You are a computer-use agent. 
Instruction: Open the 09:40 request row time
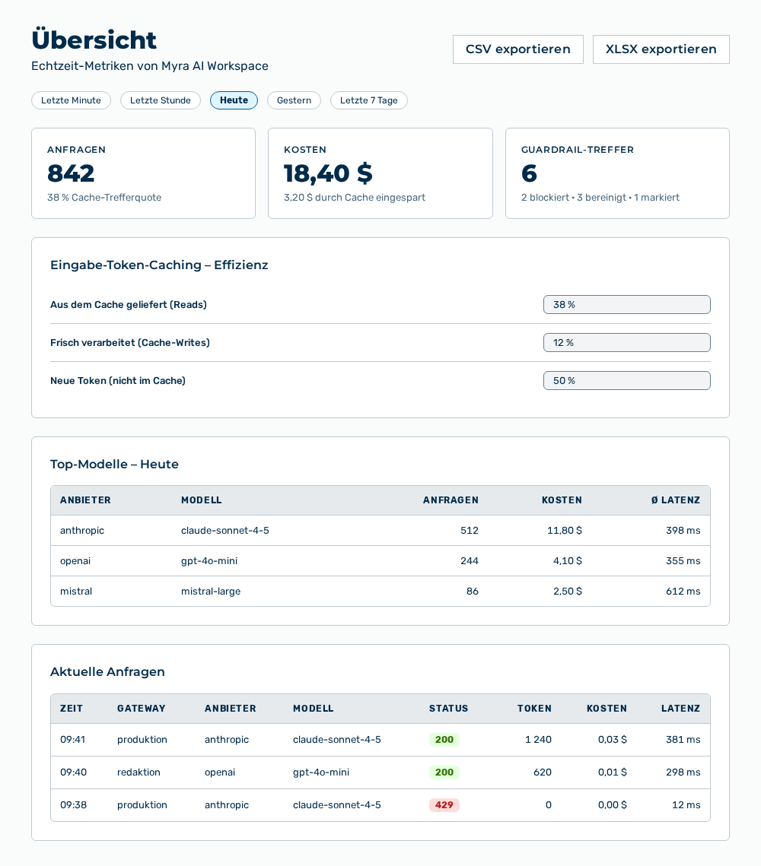coord(74,772)
